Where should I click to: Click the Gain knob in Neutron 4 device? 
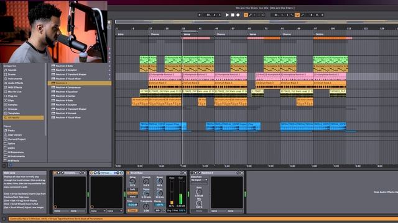(199, 191)
